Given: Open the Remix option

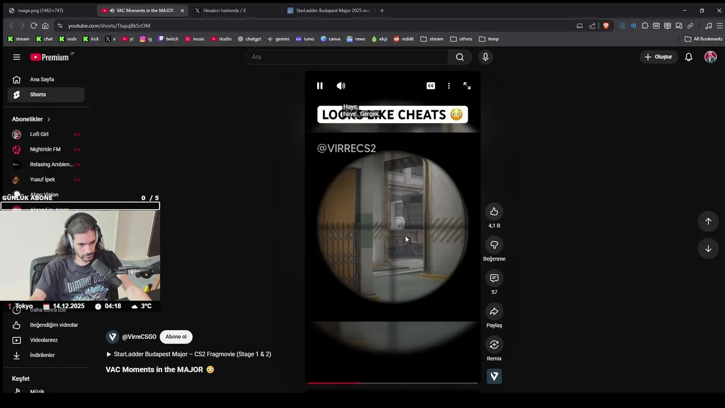Looking at the screenshot, I should (494, 345).
